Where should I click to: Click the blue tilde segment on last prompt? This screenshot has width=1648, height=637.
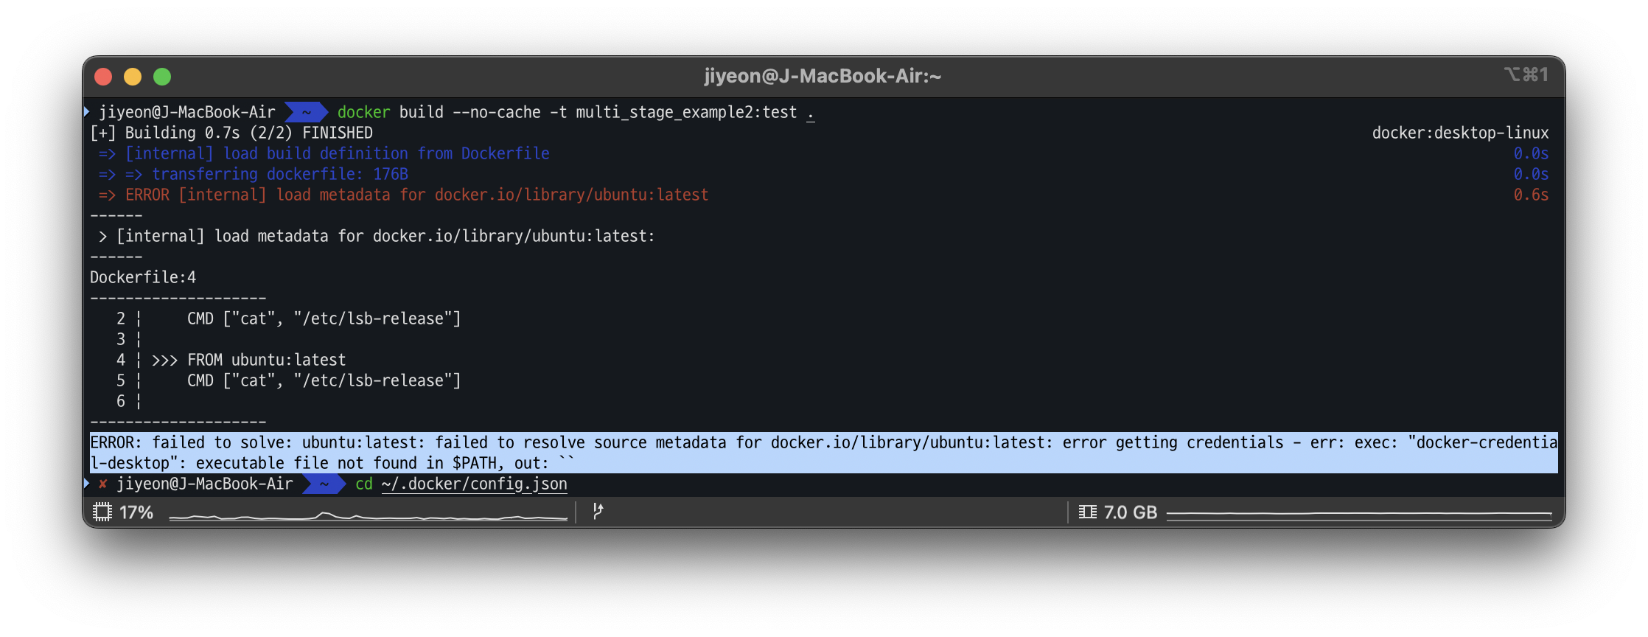pos(324,484)
